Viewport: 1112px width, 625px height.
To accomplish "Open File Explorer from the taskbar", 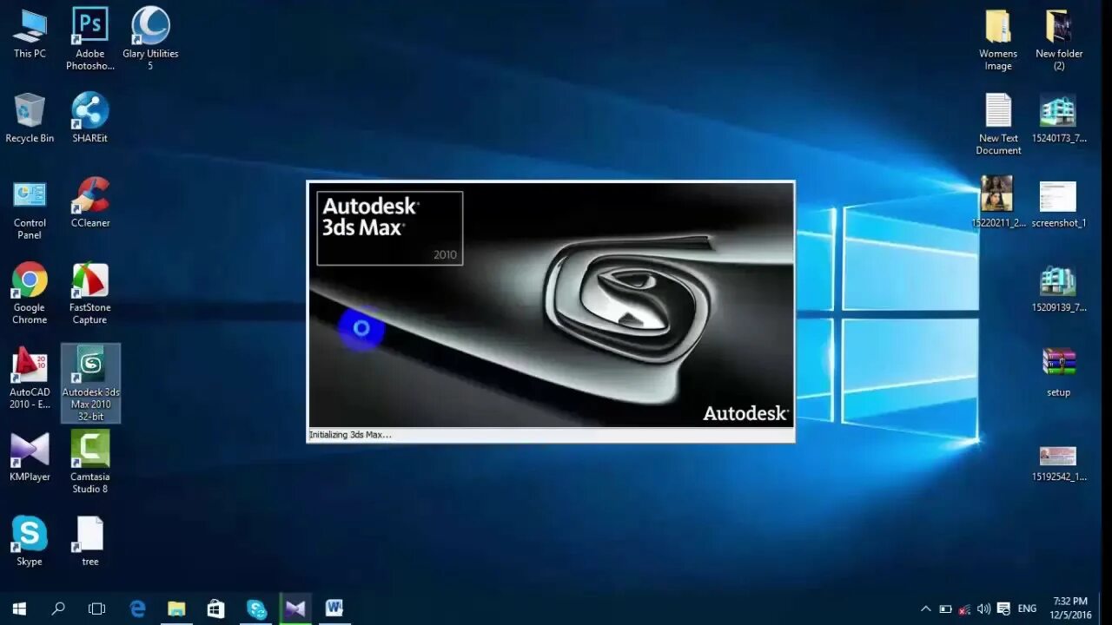I will click(x=176, y=609).
